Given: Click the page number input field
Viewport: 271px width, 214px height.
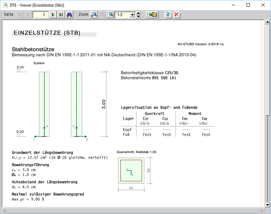Looking at the screenshot, I should (x=40, y=15).
